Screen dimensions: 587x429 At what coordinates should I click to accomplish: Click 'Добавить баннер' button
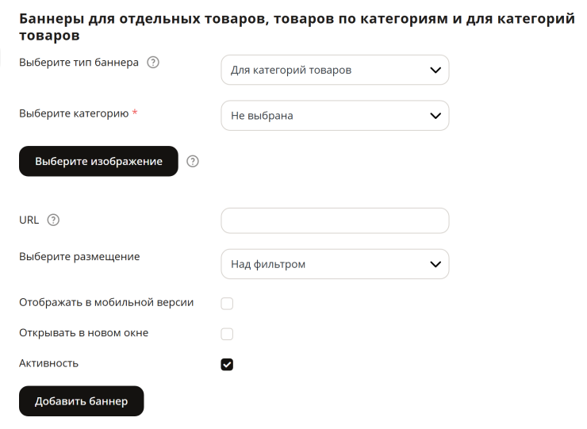81,401
